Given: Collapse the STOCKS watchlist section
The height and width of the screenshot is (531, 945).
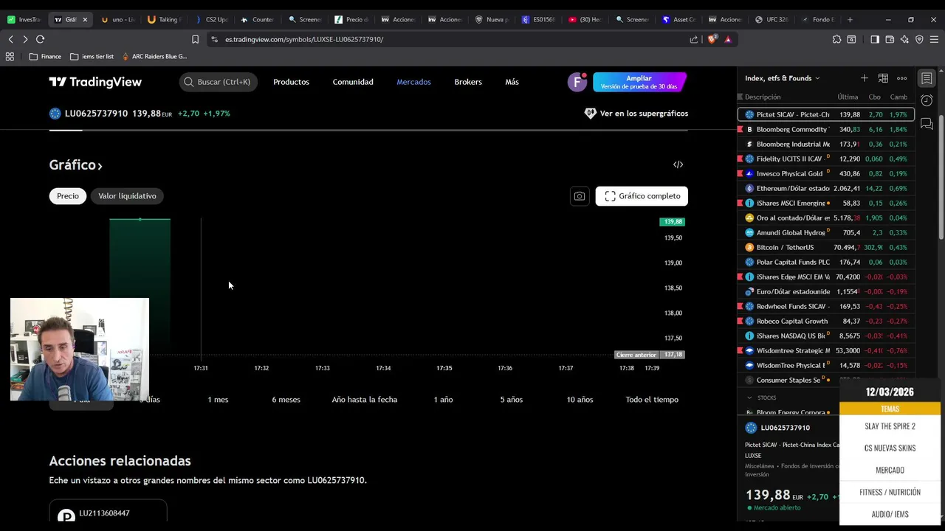Looking at the screenshot, I should pos(749,398).
